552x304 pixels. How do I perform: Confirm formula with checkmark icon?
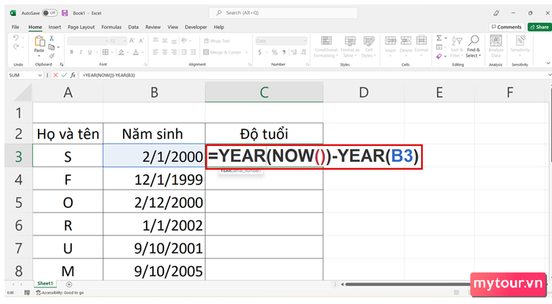click(x=64, y=75)
